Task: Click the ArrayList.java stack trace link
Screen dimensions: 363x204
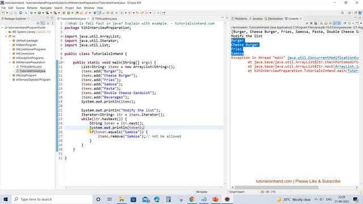Action: click(x=347, y=67)
